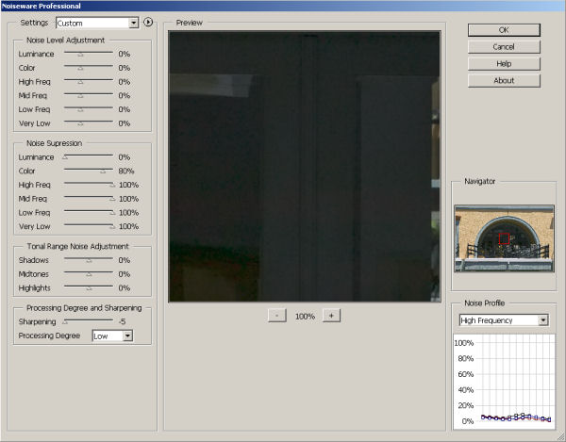566x442 pixels.
Task: Open the Processing Degree dropdown
Action: (112, 336)
